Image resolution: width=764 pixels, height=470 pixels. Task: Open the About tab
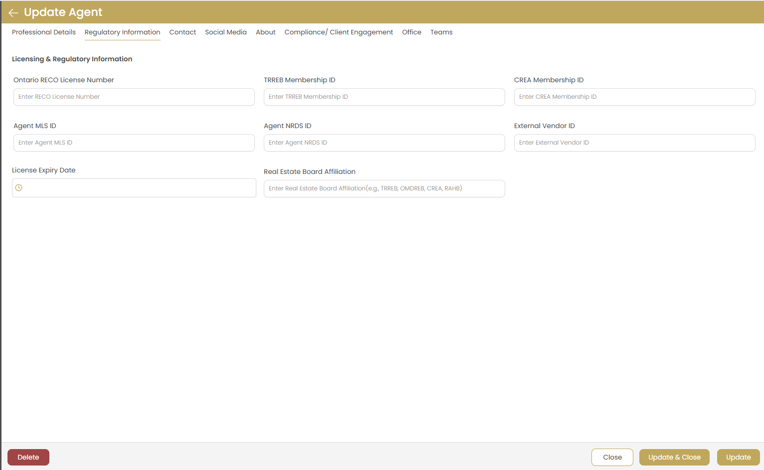(265, 32)
